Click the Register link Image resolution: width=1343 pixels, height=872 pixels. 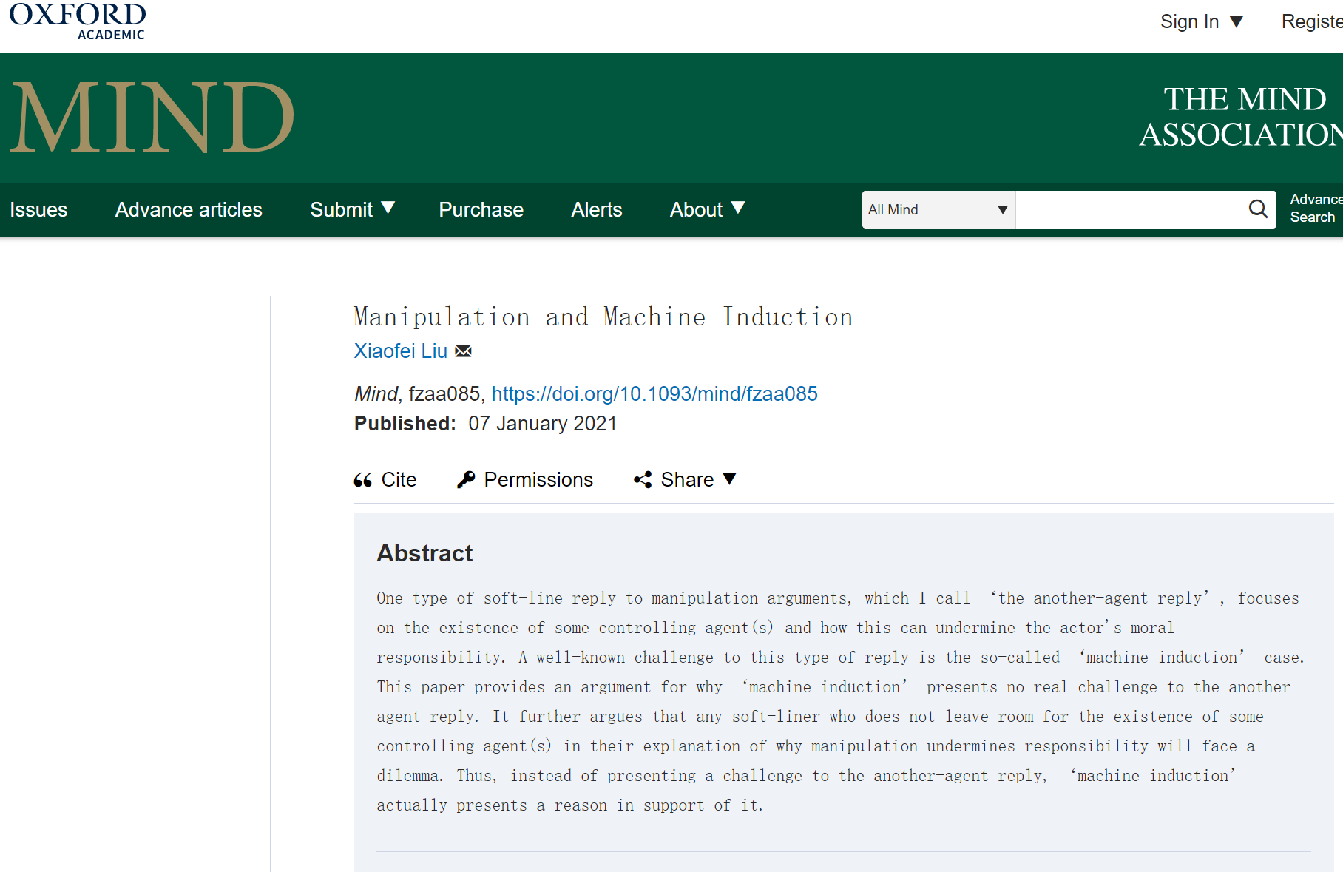point(1312,22)
